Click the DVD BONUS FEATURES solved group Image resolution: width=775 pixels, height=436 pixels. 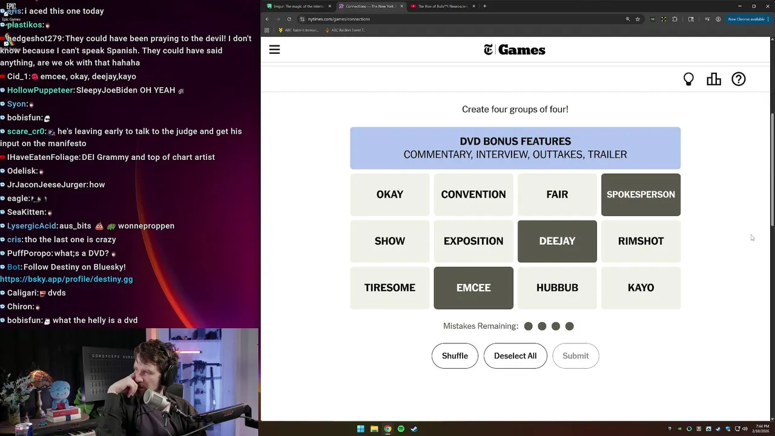coord(515,148)
